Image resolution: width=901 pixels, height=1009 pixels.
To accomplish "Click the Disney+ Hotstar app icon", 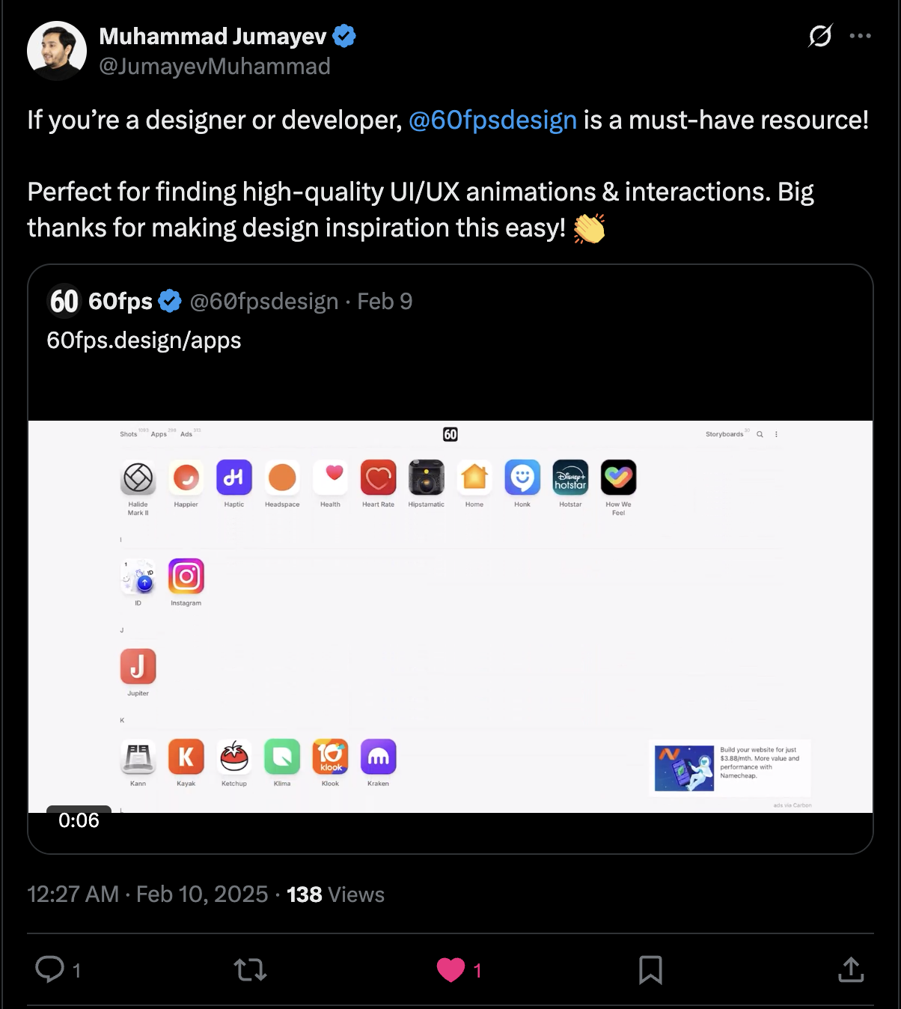I will (x=570, y=478).
